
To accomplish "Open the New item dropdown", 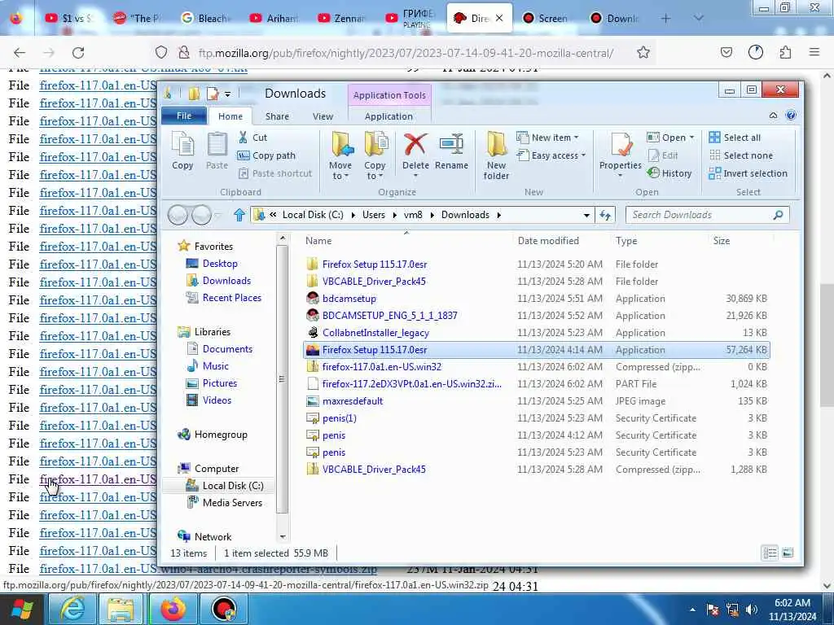I will (548, 138).
